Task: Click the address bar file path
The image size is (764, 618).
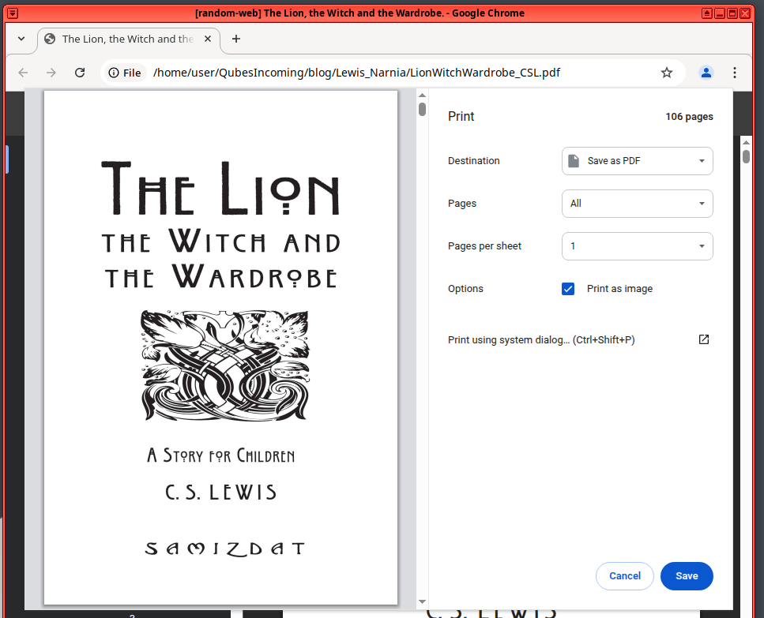Action: coord(356,73)
